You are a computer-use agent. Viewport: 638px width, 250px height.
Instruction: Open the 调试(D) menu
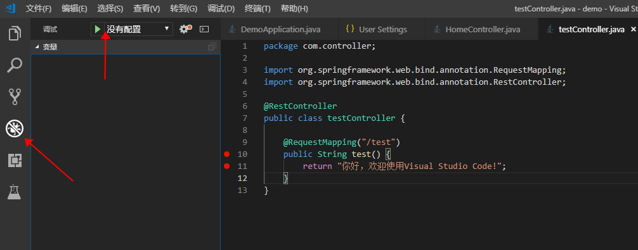coord(221,8)
